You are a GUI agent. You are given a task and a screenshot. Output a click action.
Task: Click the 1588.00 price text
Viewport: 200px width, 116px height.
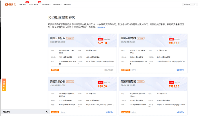pos(174,86)
